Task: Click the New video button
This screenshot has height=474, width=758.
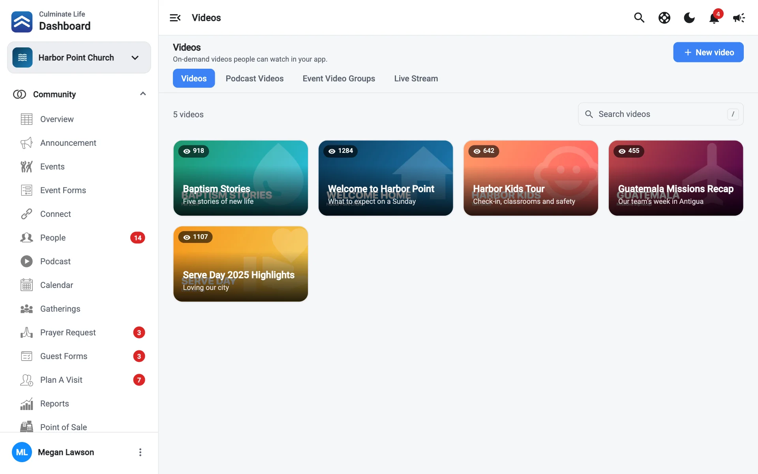Action: click(708, 52)
